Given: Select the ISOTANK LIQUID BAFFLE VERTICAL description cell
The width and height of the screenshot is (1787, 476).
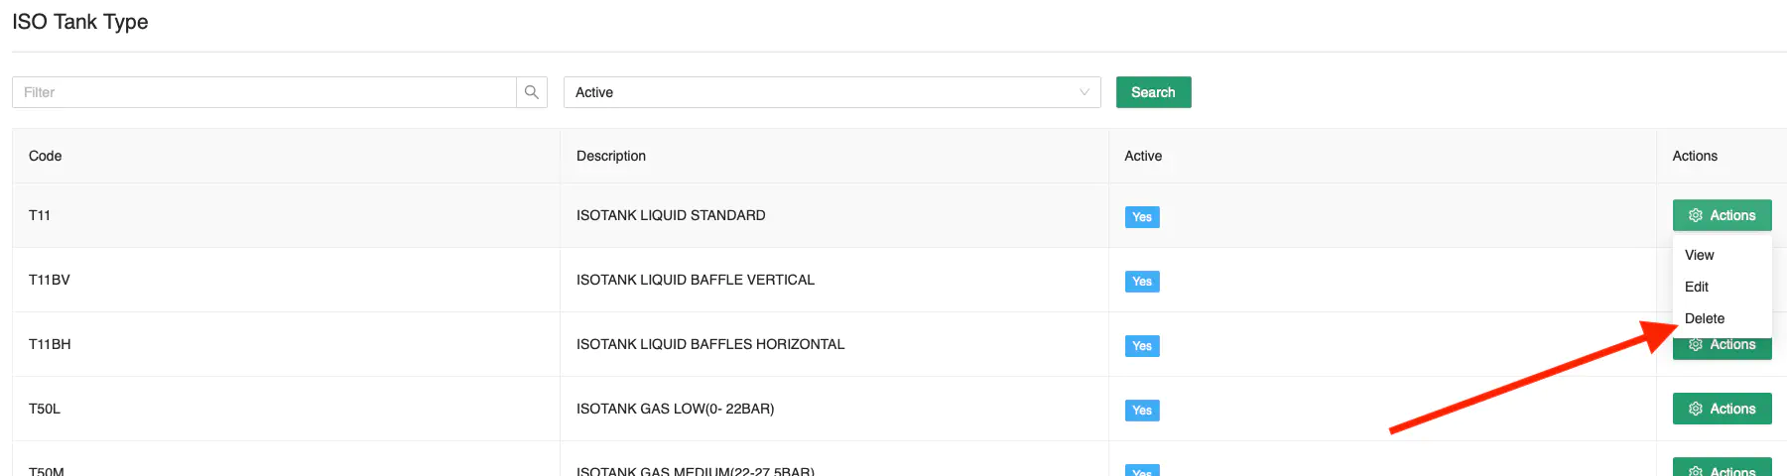Looking at the screenshot, I should 695,280.
